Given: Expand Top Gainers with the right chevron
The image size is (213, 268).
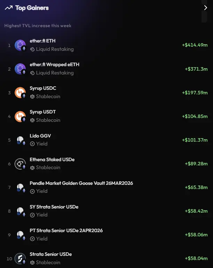Looking at the screenshot, I should tap(205, 8).
